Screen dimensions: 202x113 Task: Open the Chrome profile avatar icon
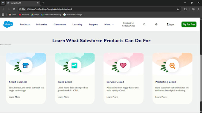click(x=193, y=9)
